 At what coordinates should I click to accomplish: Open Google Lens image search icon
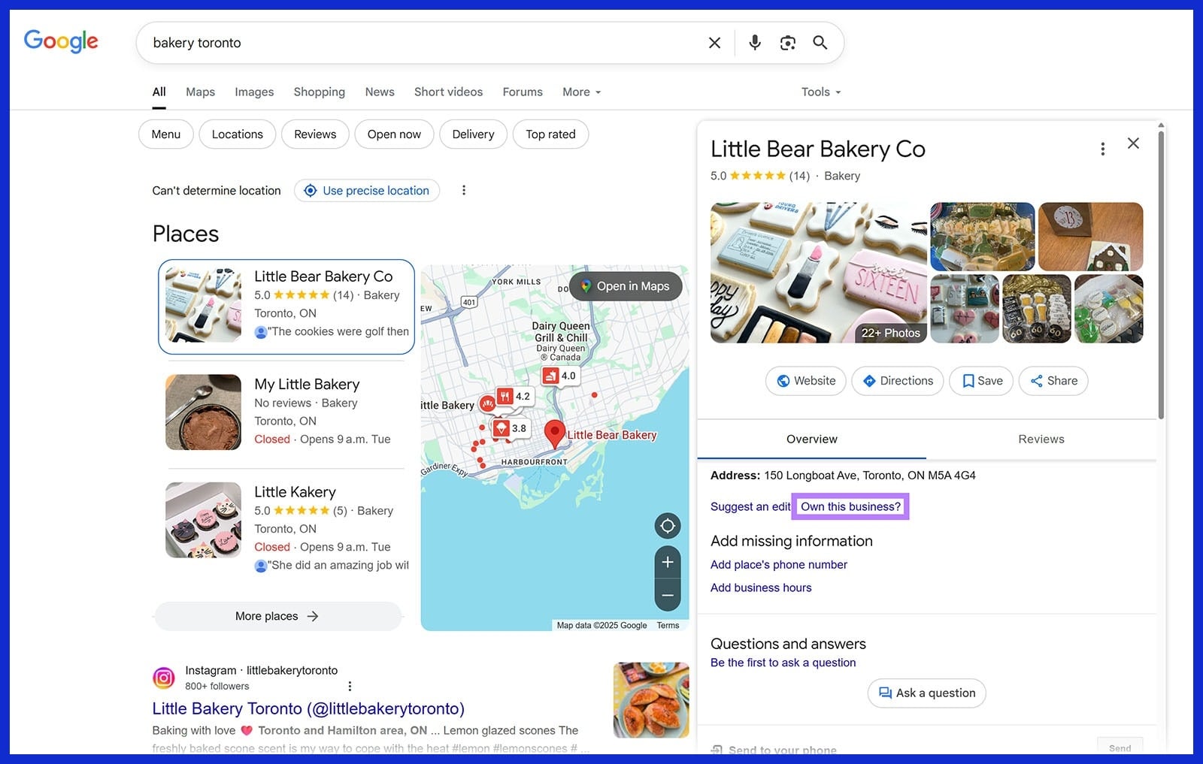click(787, 43)
